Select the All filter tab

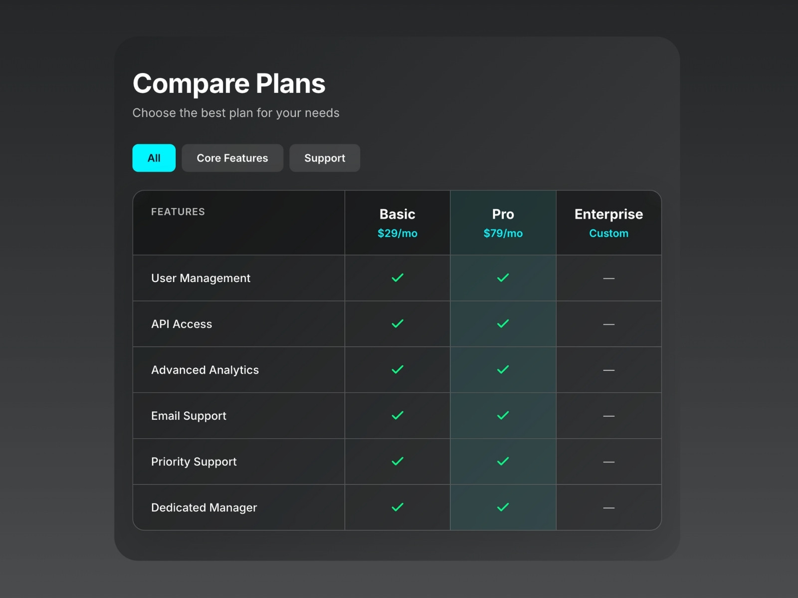(154, 158)
